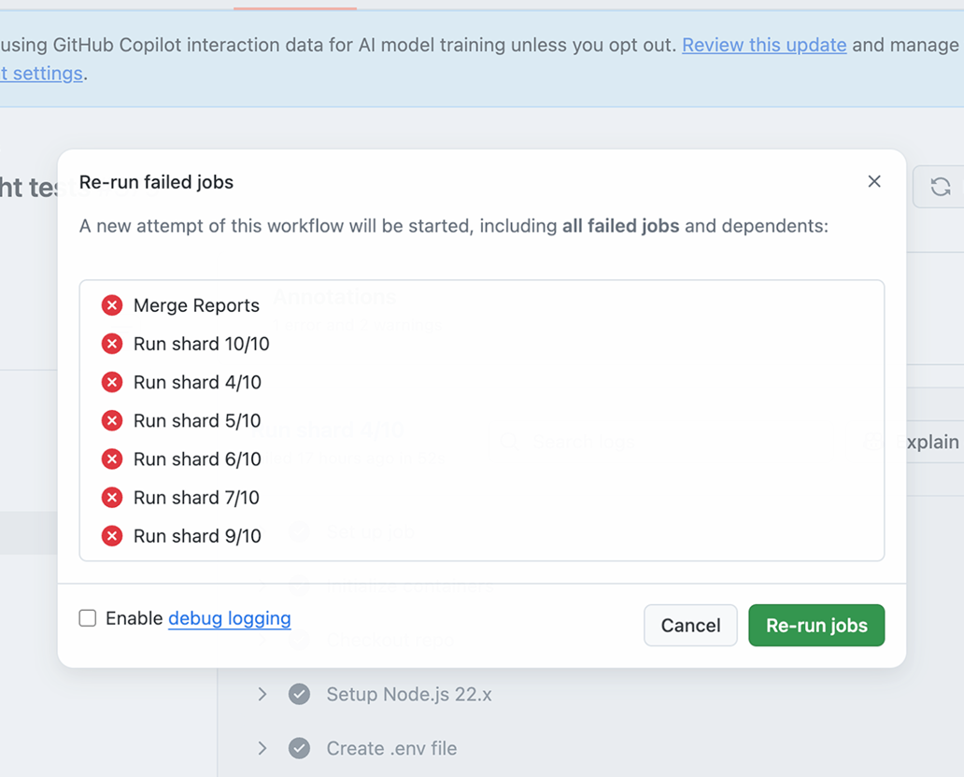
Task: Select the Merge Reports job entry
Action: 196,305
